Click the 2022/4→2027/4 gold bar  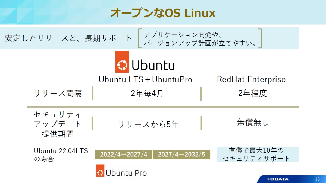[123, 154]
